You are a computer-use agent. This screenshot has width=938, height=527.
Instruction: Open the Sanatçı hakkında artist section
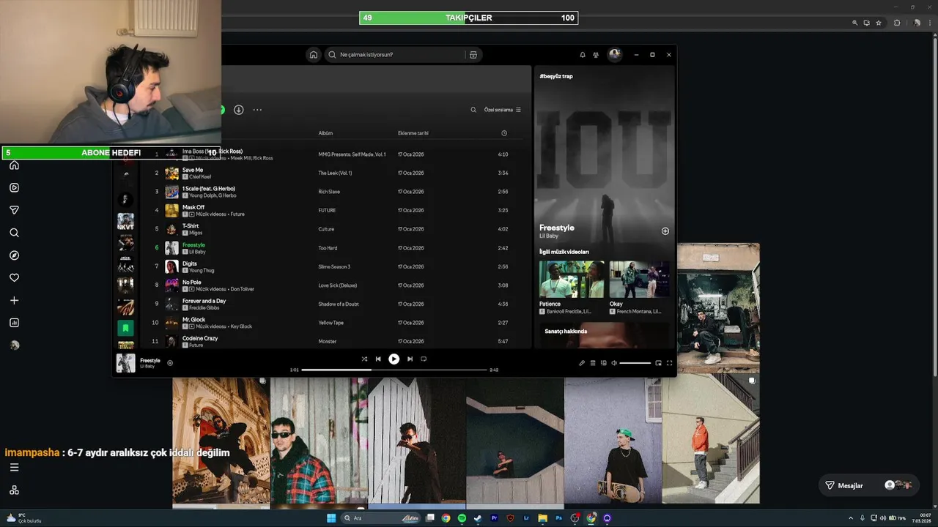point(566,332)
